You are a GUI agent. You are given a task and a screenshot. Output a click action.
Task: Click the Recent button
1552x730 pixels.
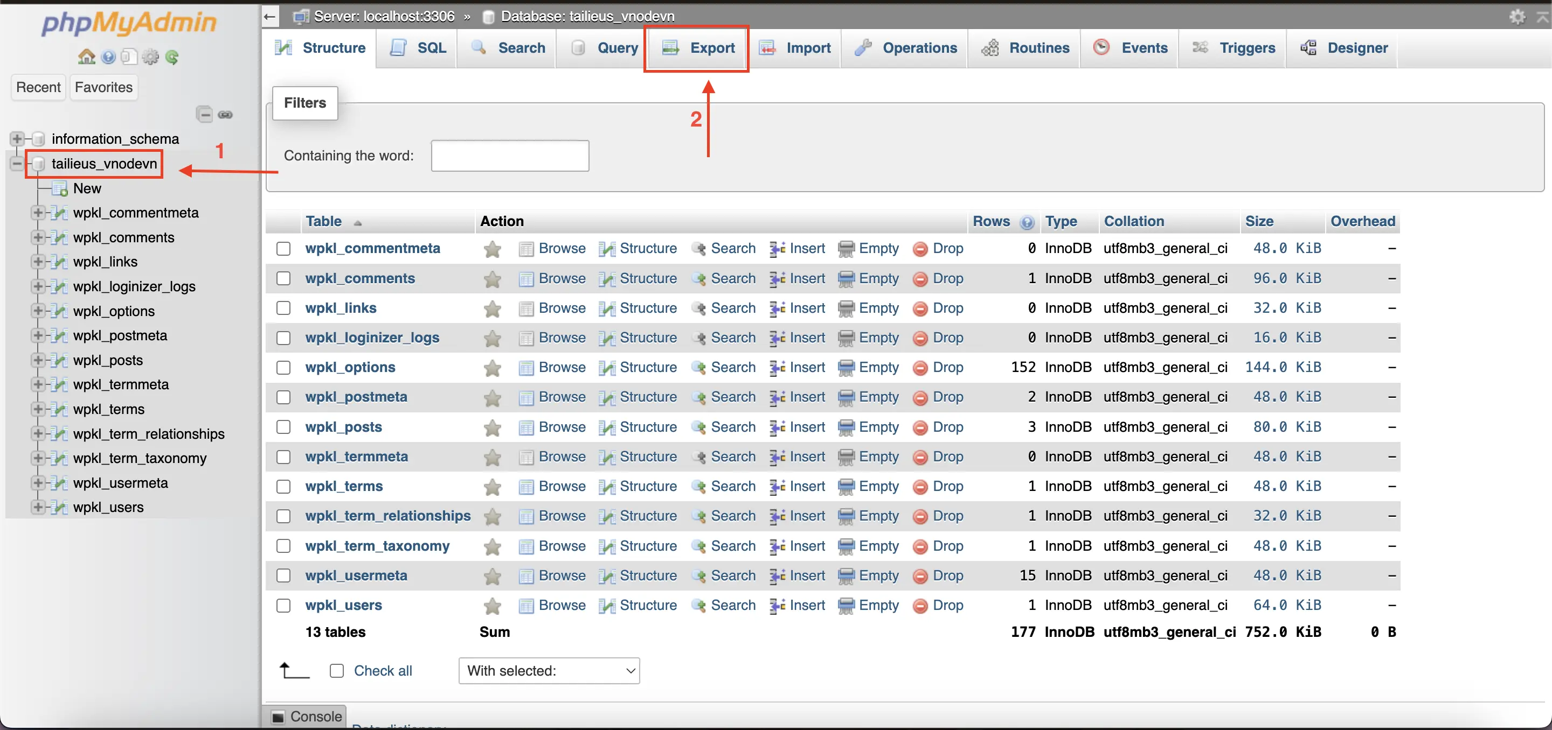click(x=39, y=87)
